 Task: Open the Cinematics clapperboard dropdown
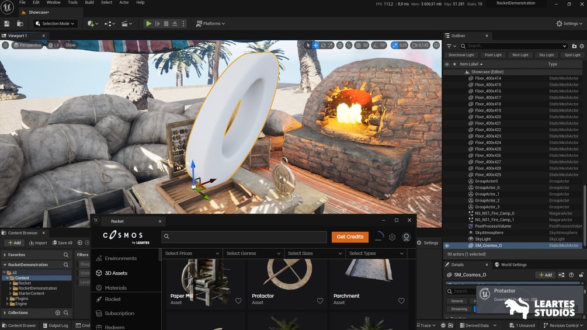click(x=127, y=23)
